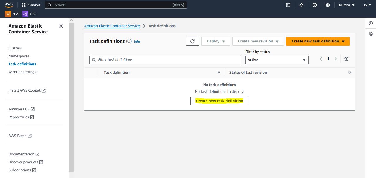
Task: Open the Services grid menu
Action: click(31, 5)
